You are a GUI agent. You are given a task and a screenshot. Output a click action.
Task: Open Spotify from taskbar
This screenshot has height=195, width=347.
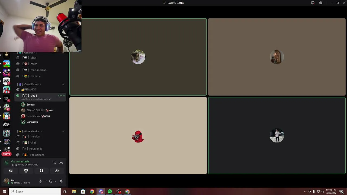coord(110,191)
